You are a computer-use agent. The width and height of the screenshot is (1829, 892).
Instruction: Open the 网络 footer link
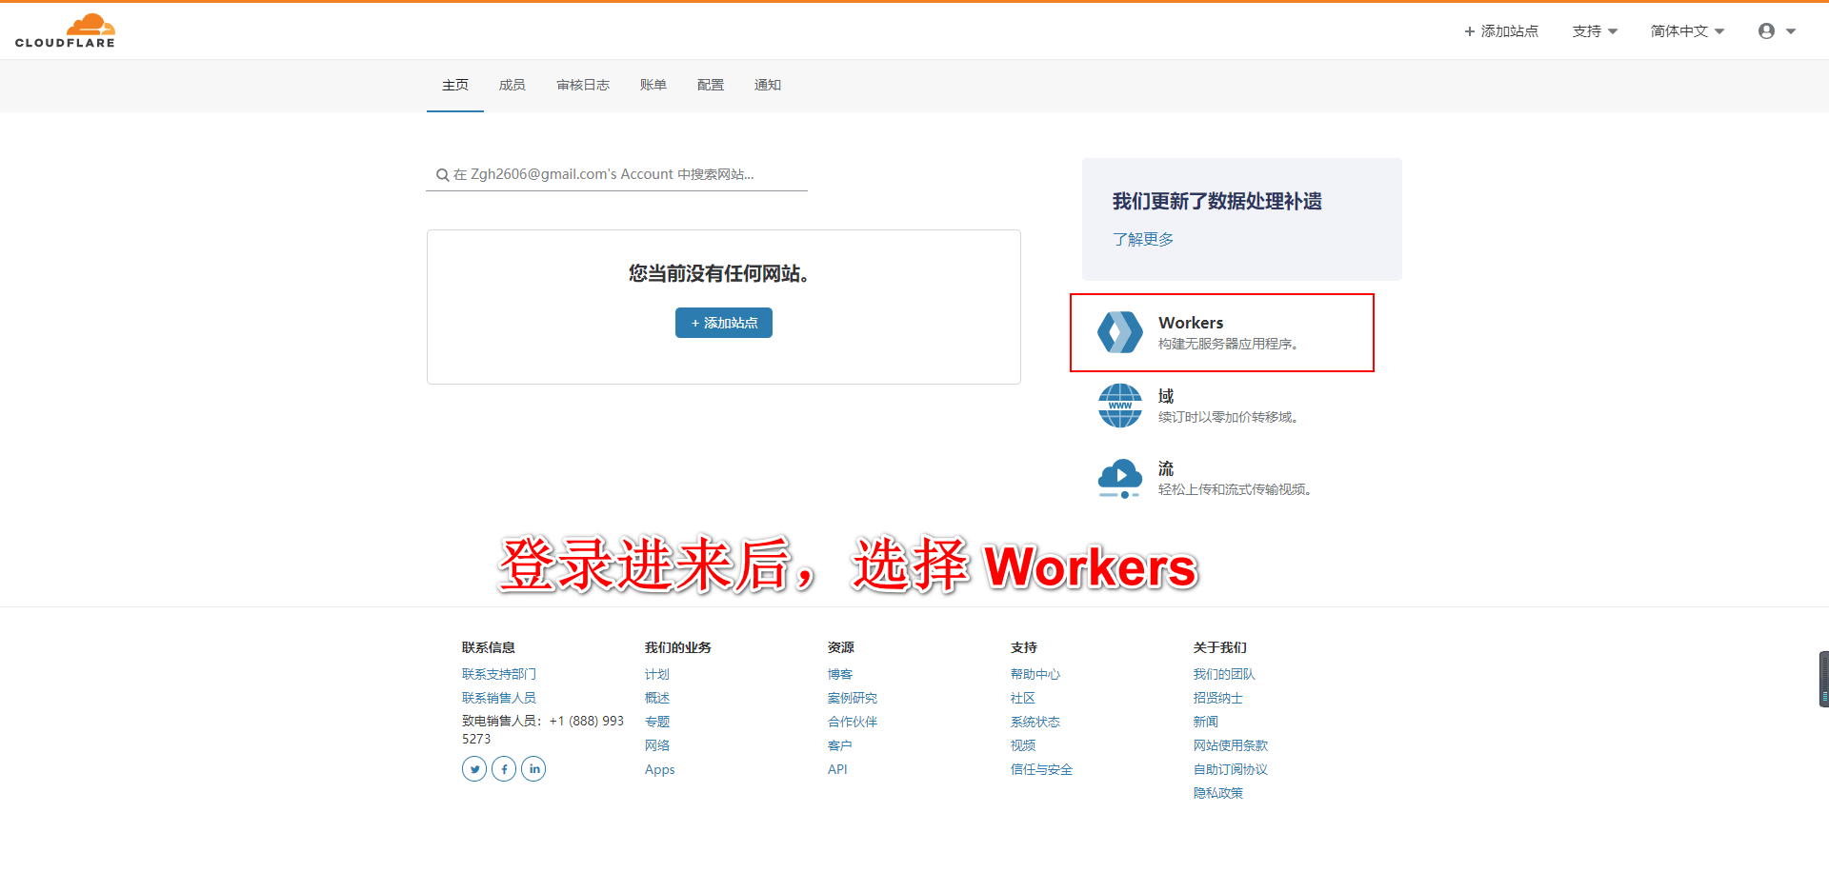(657, 745)
